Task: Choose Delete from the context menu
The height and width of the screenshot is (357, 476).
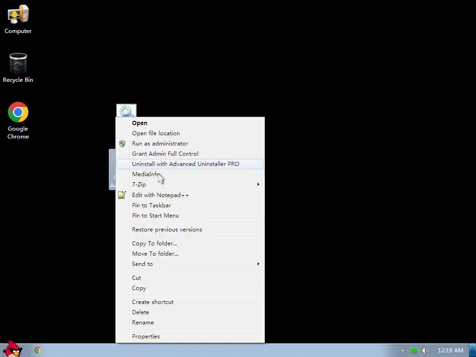Action: tap(190, 312)
